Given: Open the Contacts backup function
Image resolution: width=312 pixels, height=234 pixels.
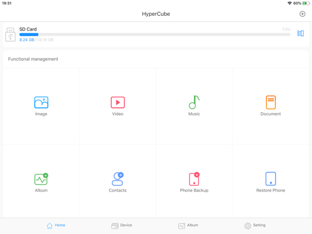Looking at the screenshot, I should point(118,182).
